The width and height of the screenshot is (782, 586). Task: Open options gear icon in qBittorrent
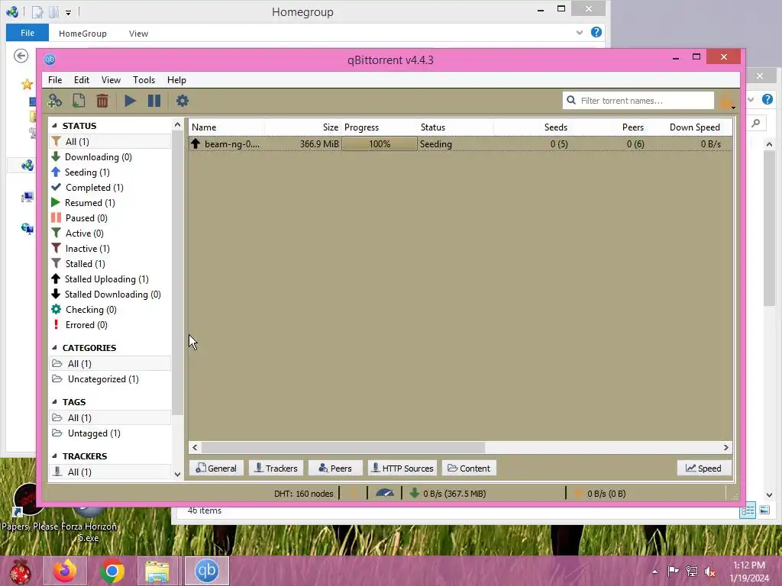pyautogui.click(x=182, y=101)
